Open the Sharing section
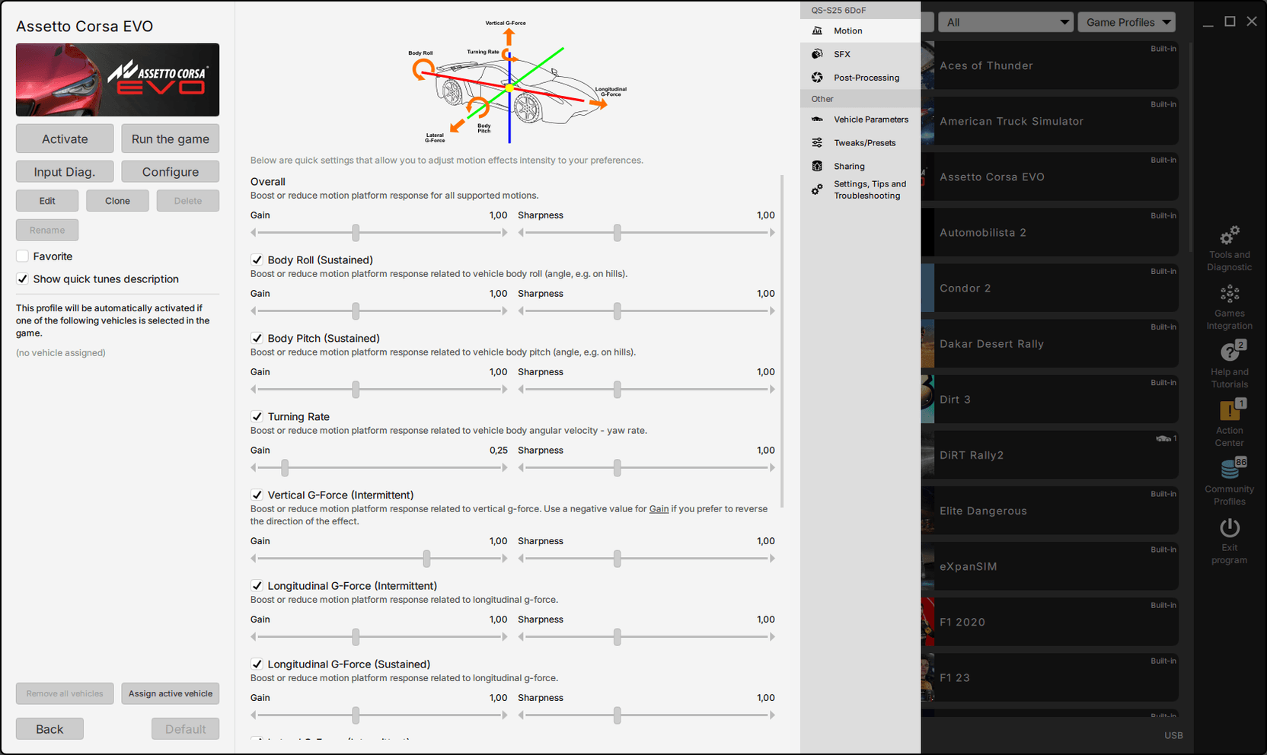 click(860, 166)
